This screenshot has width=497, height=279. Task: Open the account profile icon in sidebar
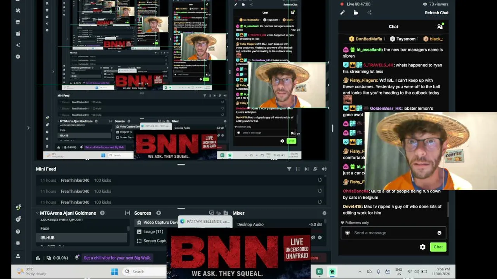[x=18, y=256]
